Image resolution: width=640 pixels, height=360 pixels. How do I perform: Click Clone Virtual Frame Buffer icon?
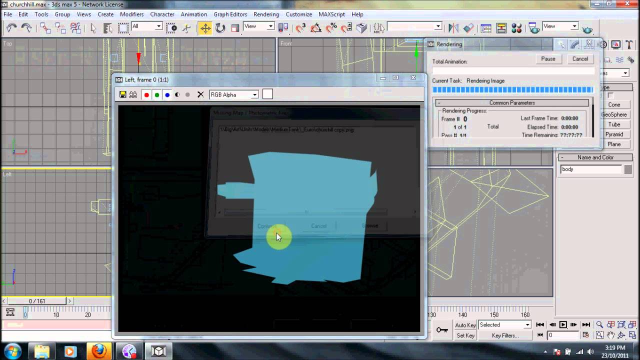pyautogui.click(x=133, y=94)
